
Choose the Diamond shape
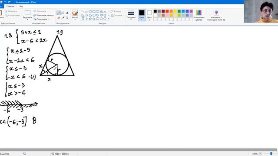(86, 15)
